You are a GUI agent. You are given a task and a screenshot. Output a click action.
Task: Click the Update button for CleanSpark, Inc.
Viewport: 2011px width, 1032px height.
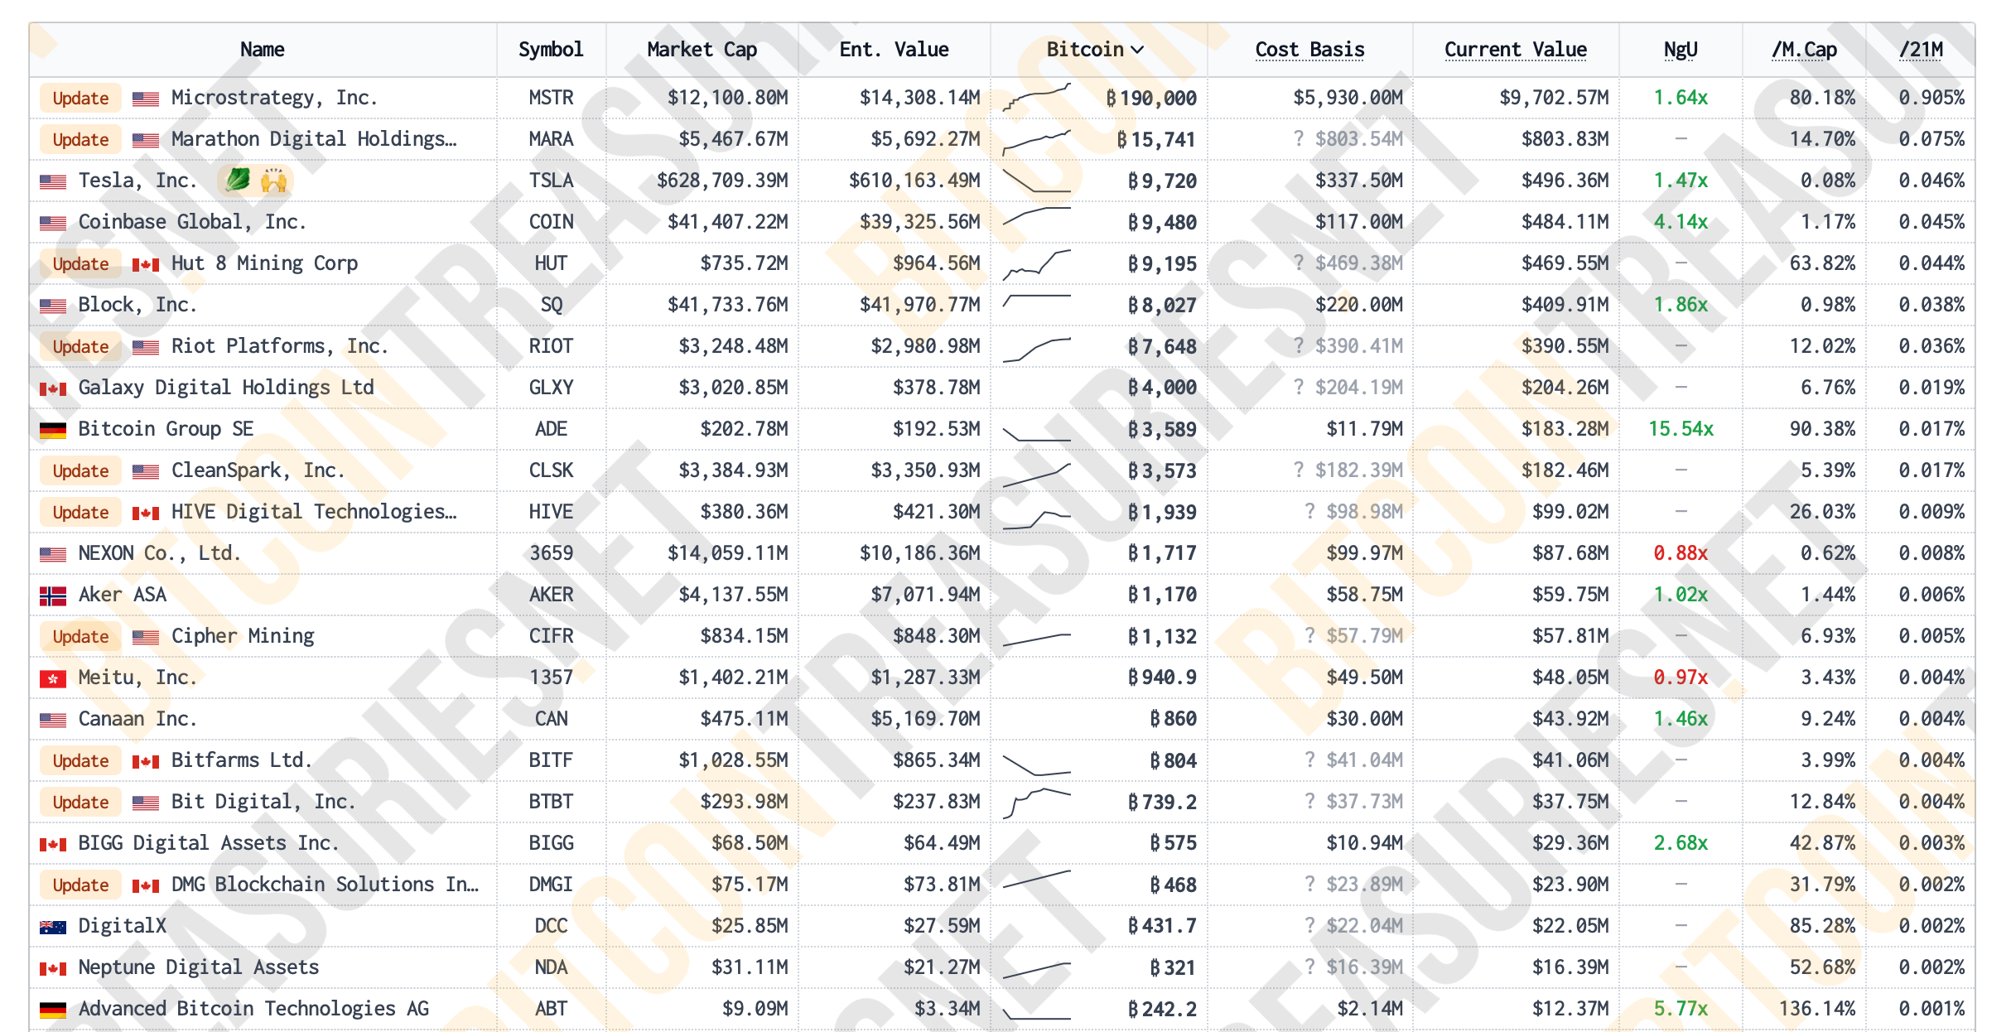click(80, 470)
